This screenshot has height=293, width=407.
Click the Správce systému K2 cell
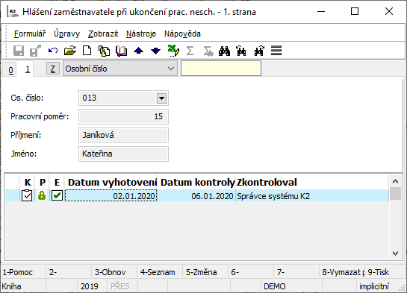coord(312,196)
